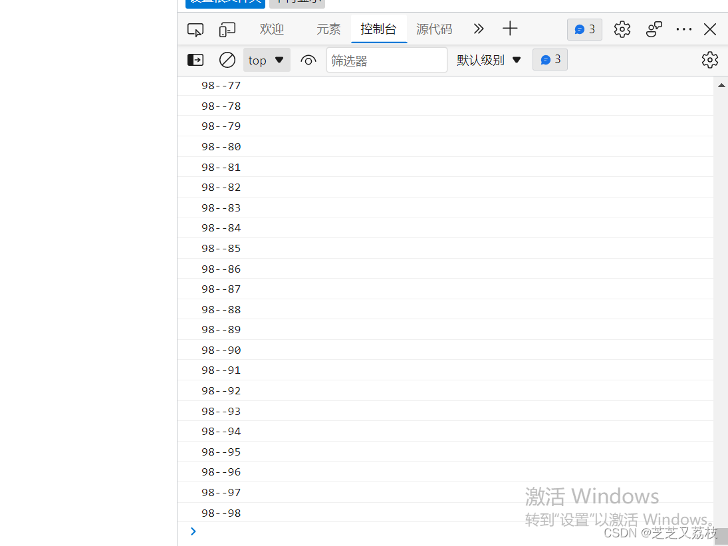Toggle device emulation mode

point(227,29)
